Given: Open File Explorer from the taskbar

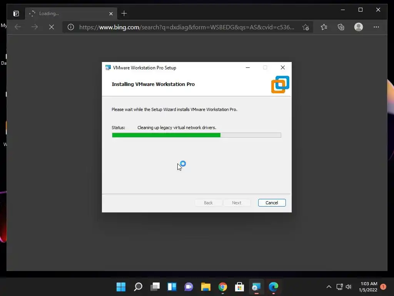Looking at the screenshot, I should click(x=206, y=287).
